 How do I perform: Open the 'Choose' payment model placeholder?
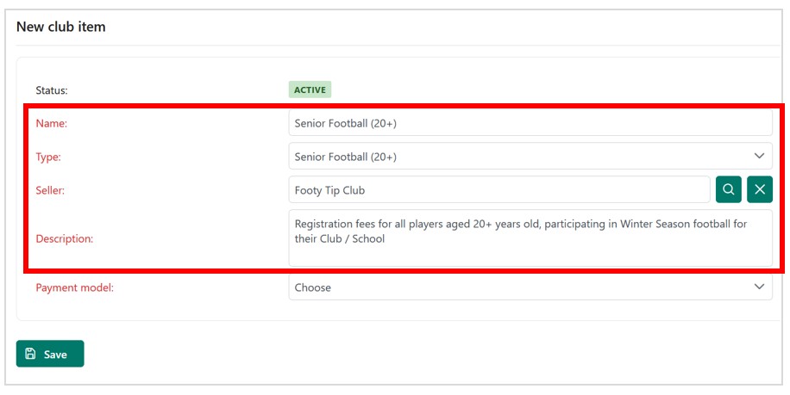(x=313, y=287)
